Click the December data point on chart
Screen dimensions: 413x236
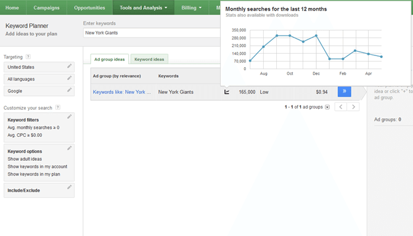coord(316,36)
